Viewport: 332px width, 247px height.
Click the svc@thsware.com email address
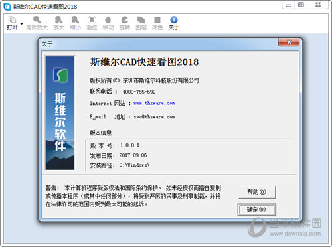point(154,117)
